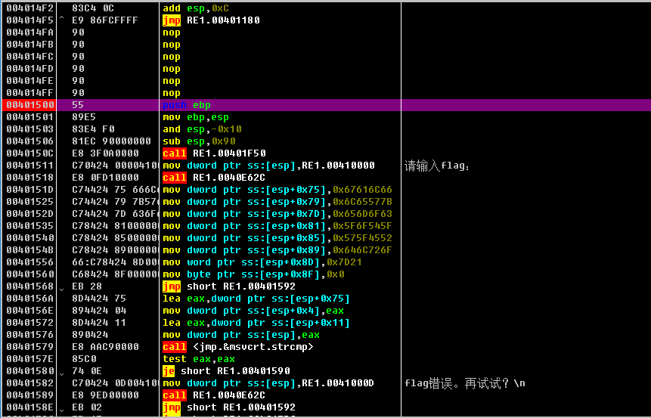Select the mov instruction with value 0x67616C66
The image size is (651, 418).
coord(277,190)
